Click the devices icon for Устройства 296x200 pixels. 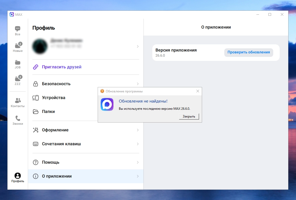[x=36, y=98]
